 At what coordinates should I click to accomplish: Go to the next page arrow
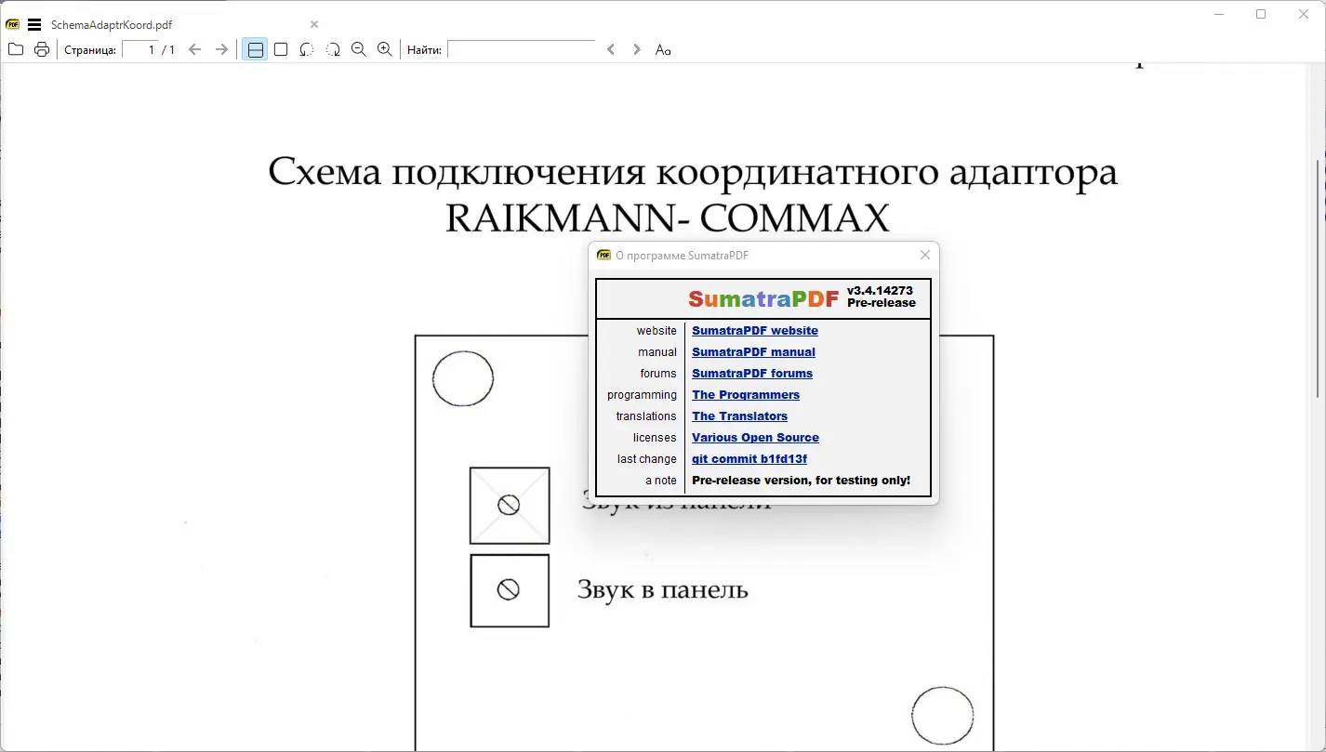point(221,49)
